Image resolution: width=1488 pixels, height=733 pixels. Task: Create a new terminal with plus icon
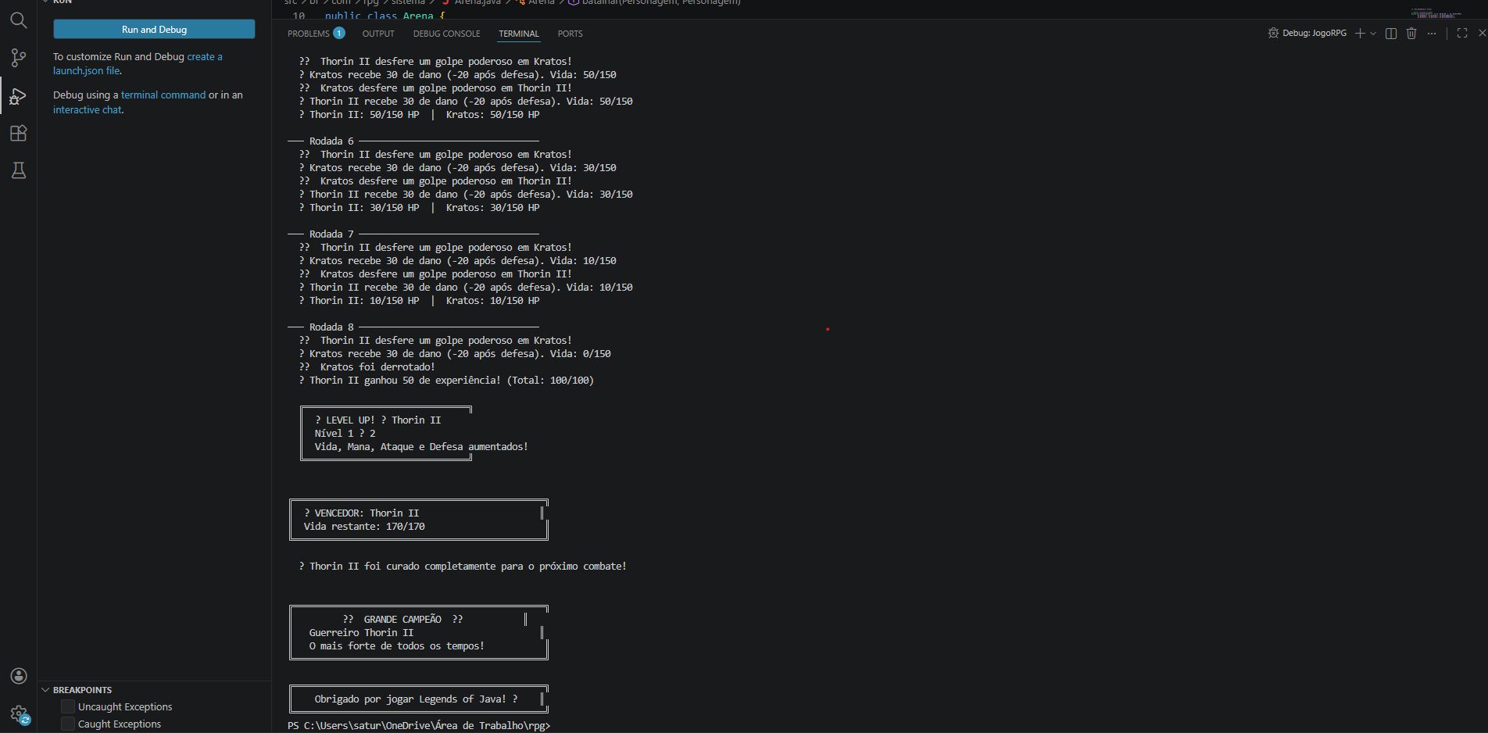click(x=1360, y=33)
